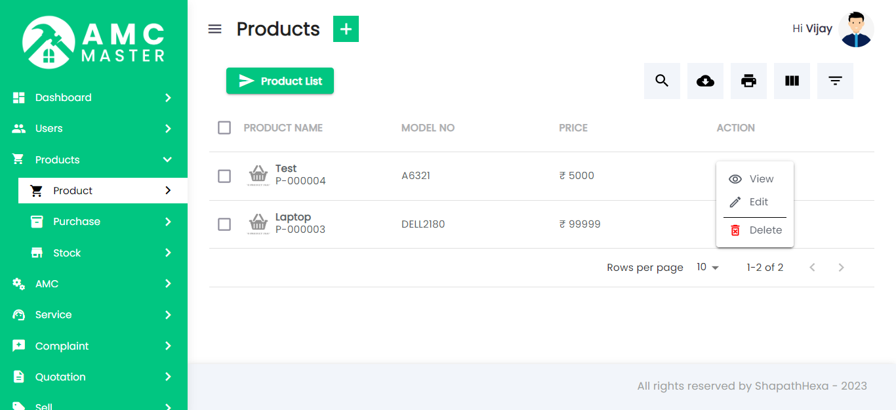Click the cloud export icon
This screenshot has height=410, width=896.
pos(705,81)
